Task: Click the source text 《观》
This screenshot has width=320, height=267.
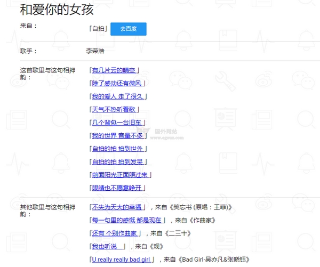Action: pos(156,246)
